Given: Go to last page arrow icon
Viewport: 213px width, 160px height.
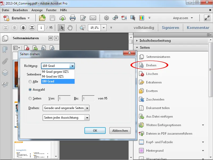Looking at the screenshot, I should pos(32,28).
